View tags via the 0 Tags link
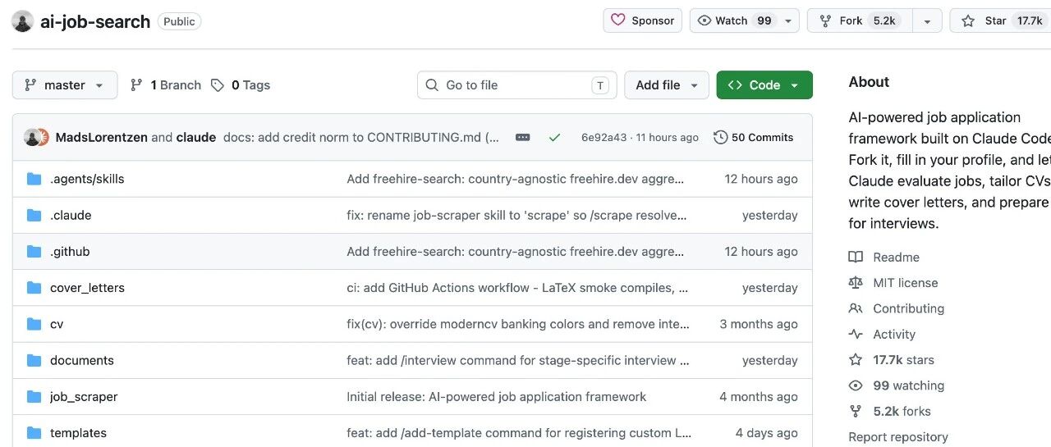Screen dimensions: 1051x447 [x=241, y=85]
